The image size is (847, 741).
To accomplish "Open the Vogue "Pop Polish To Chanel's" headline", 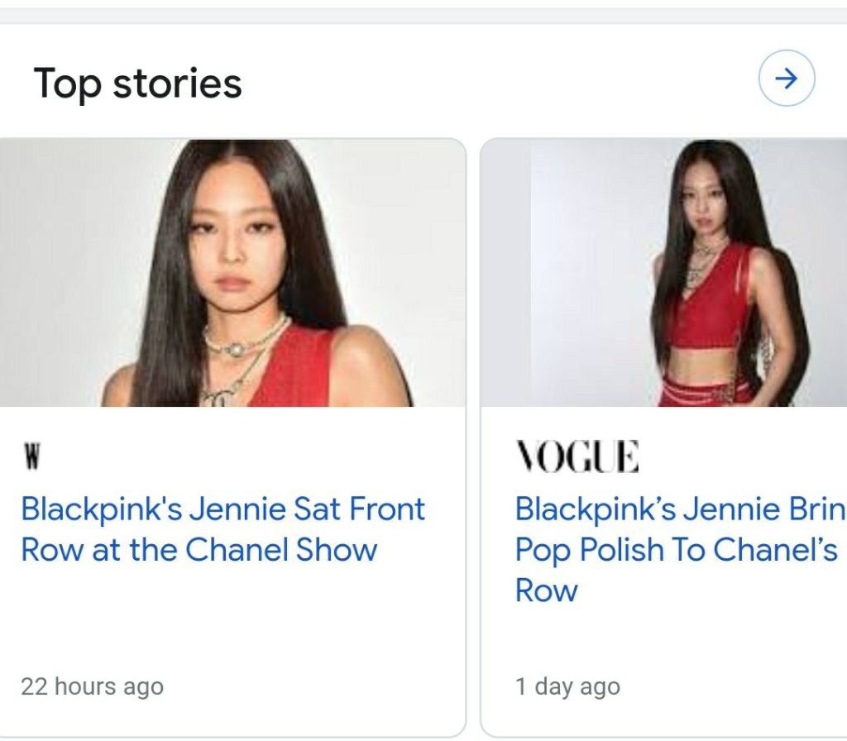I will pyautogui.click(x=676, y=549).
